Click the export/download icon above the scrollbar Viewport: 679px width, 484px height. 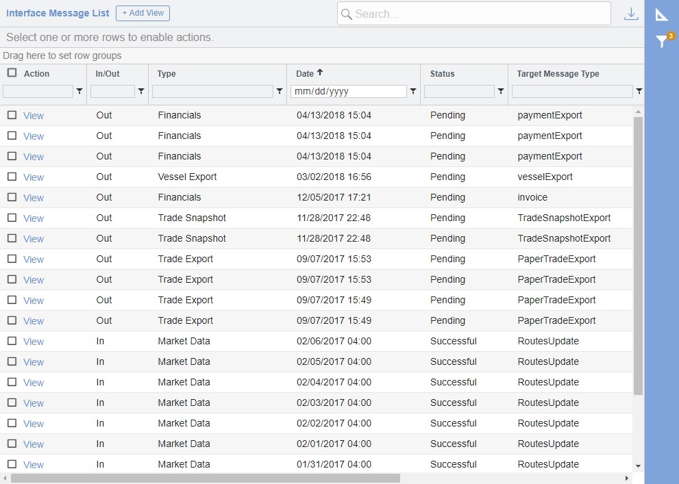[631, 13]
